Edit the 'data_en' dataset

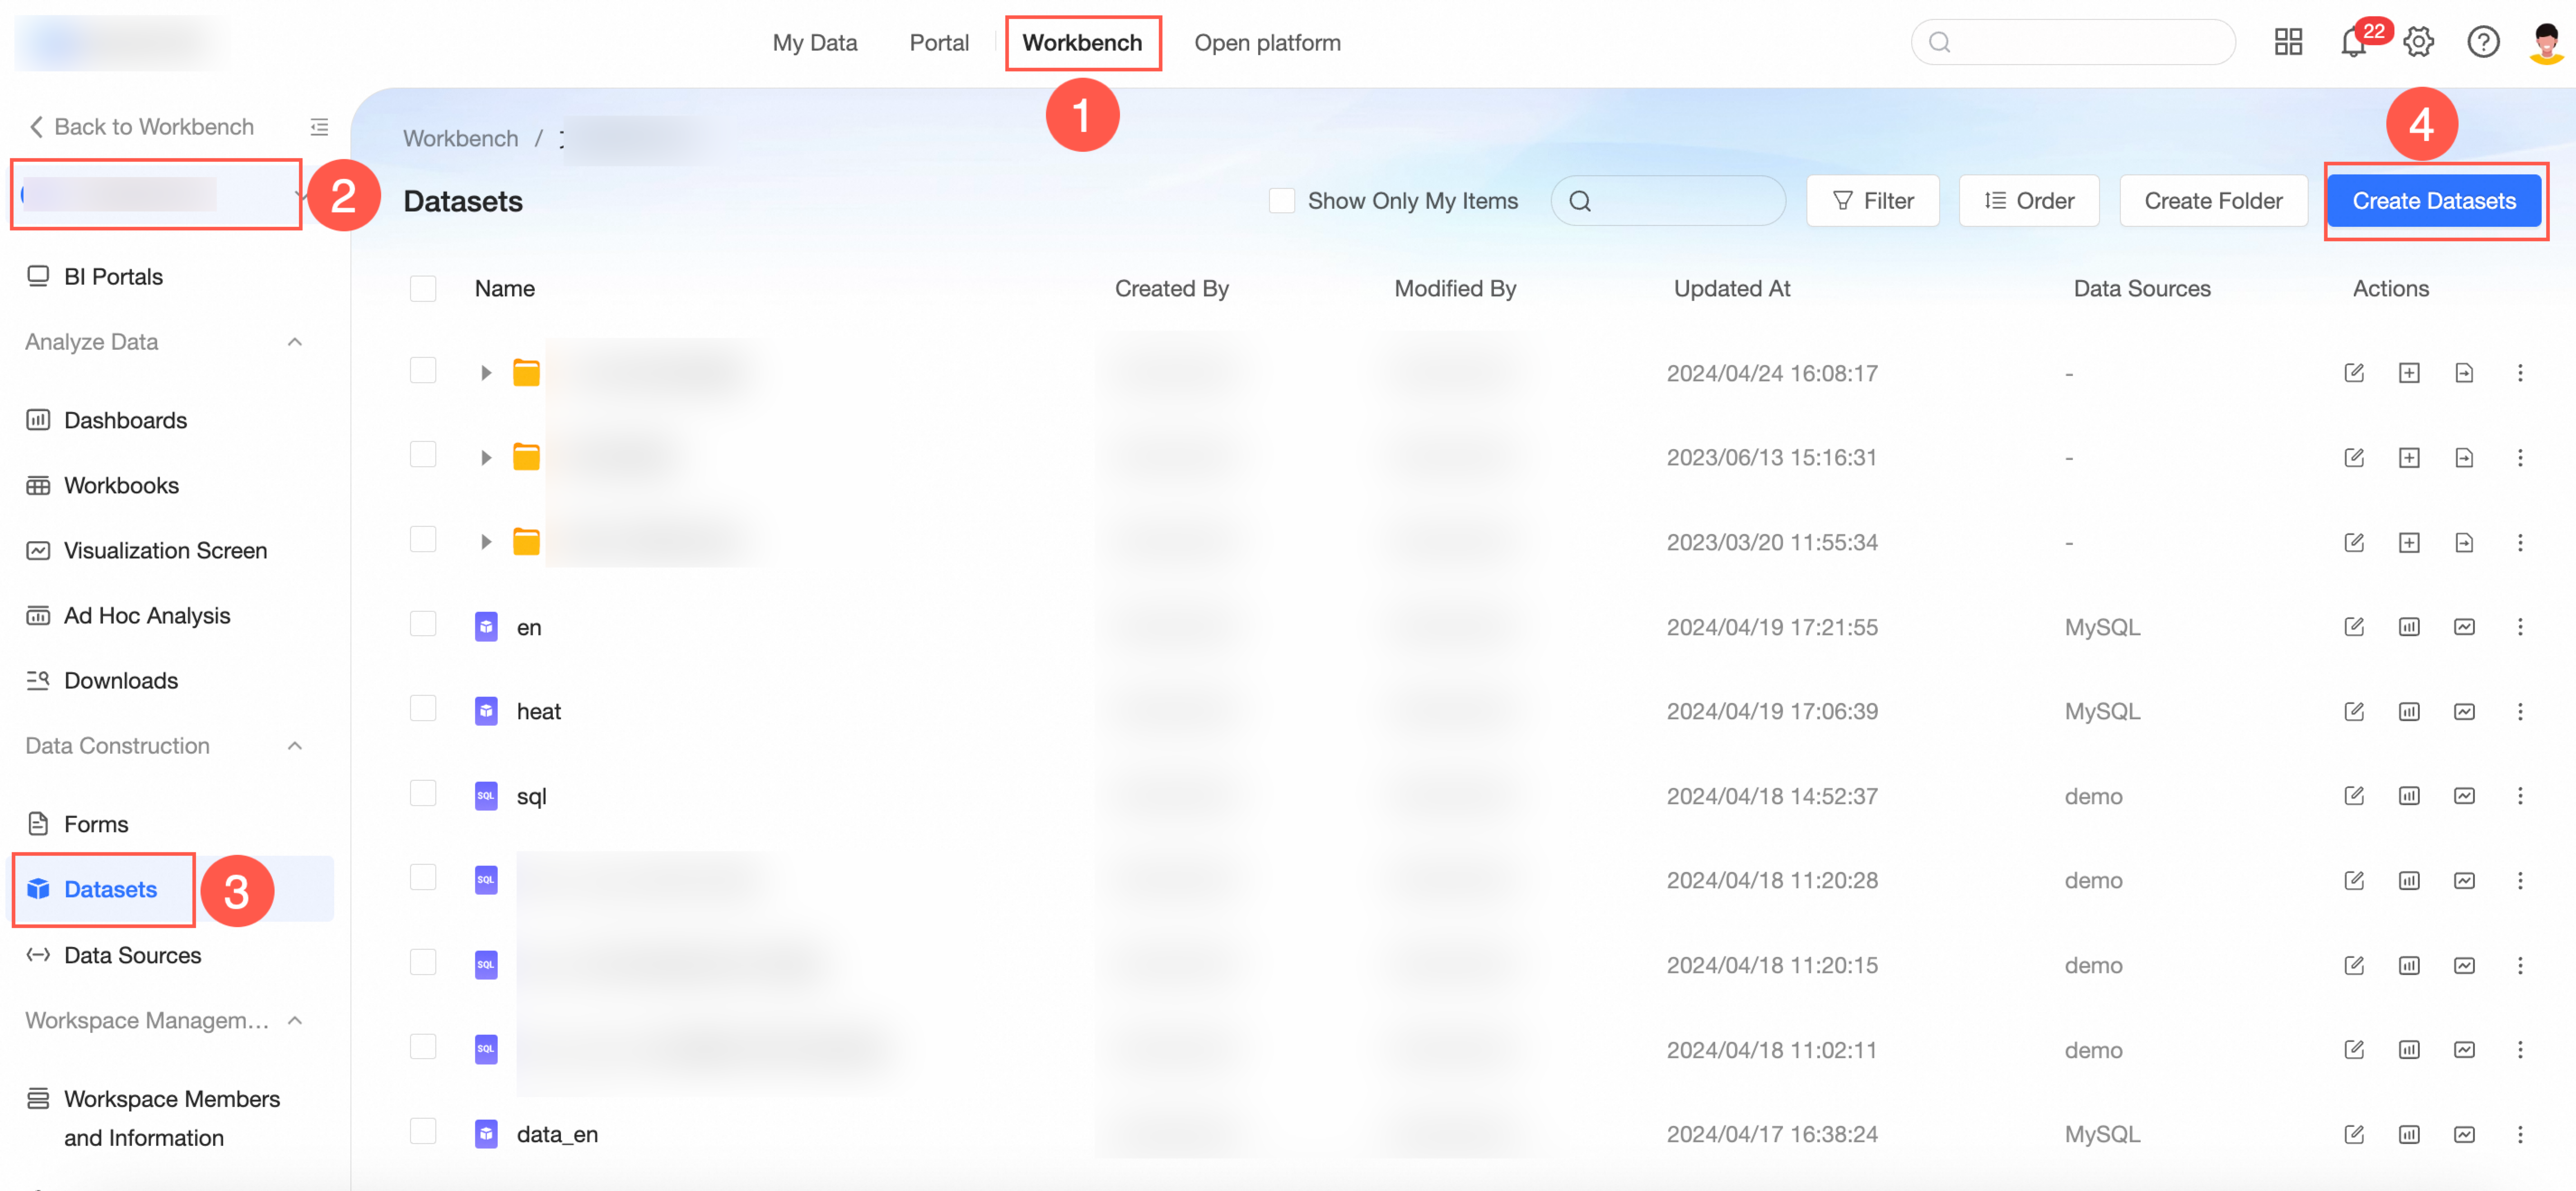pyautogui.click(x=2354, y=1134)
